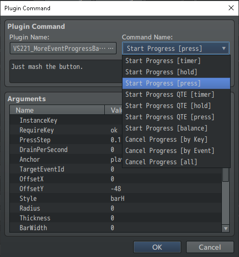
Task: Click the Name column header
Action: (57, 110)
